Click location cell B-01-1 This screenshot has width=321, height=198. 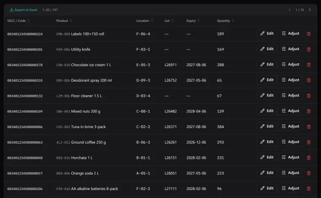[x=143, y=158]
